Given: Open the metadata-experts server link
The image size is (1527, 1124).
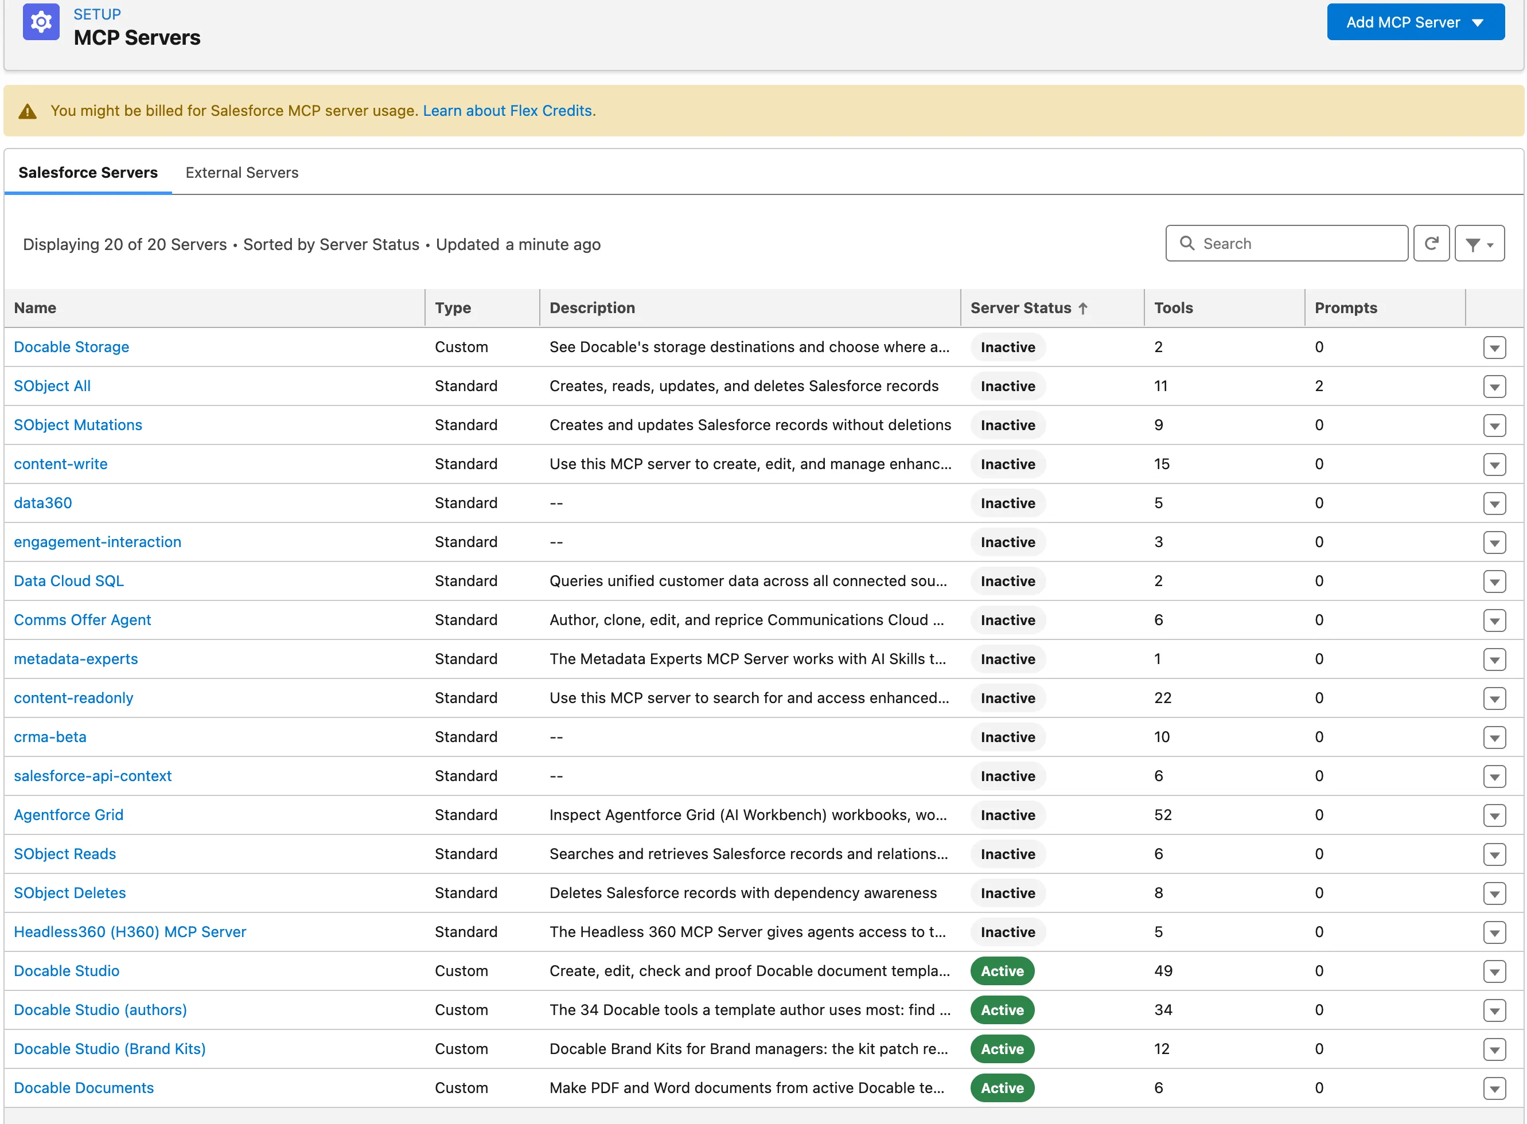Looking at the screenshot, I should 76,659.
